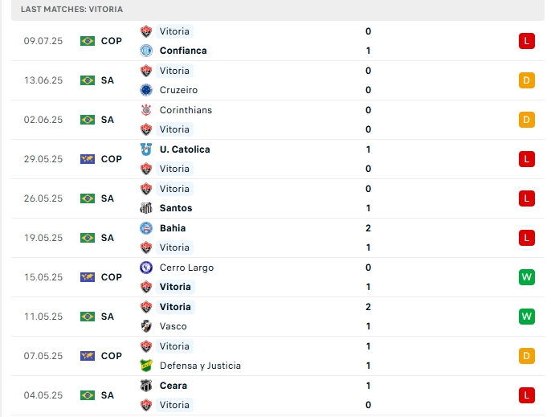Click the Brazil flag on 13.06.25 row
The height and width of the screenshot is (417, 551).
pyautogui.click(x=88, y=80)
